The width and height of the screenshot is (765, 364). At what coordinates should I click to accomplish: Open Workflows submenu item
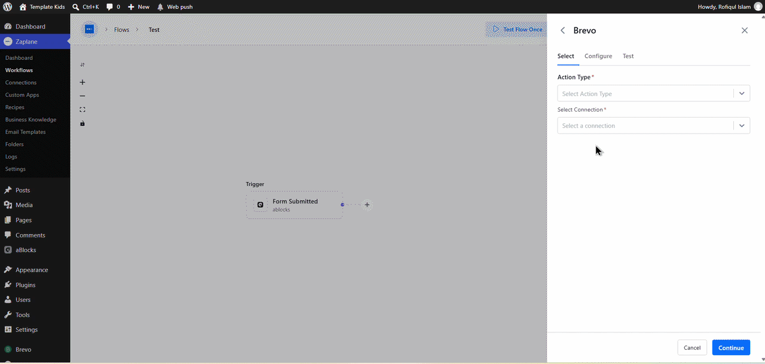click(19, 70)
